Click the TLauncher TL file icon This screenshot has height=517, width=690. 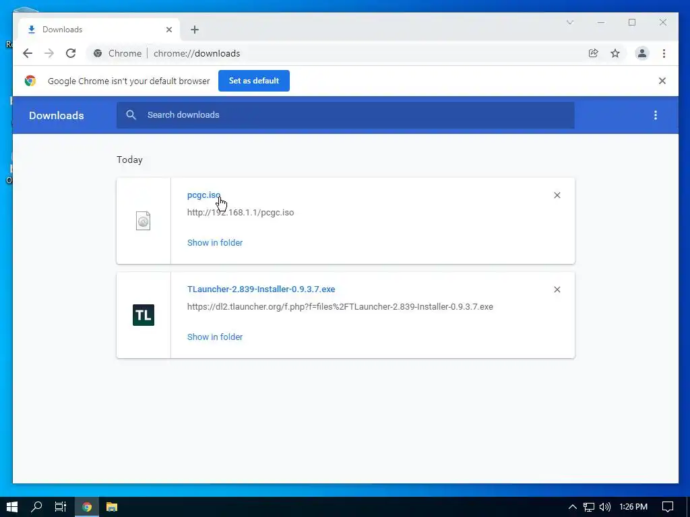point(144,315)
